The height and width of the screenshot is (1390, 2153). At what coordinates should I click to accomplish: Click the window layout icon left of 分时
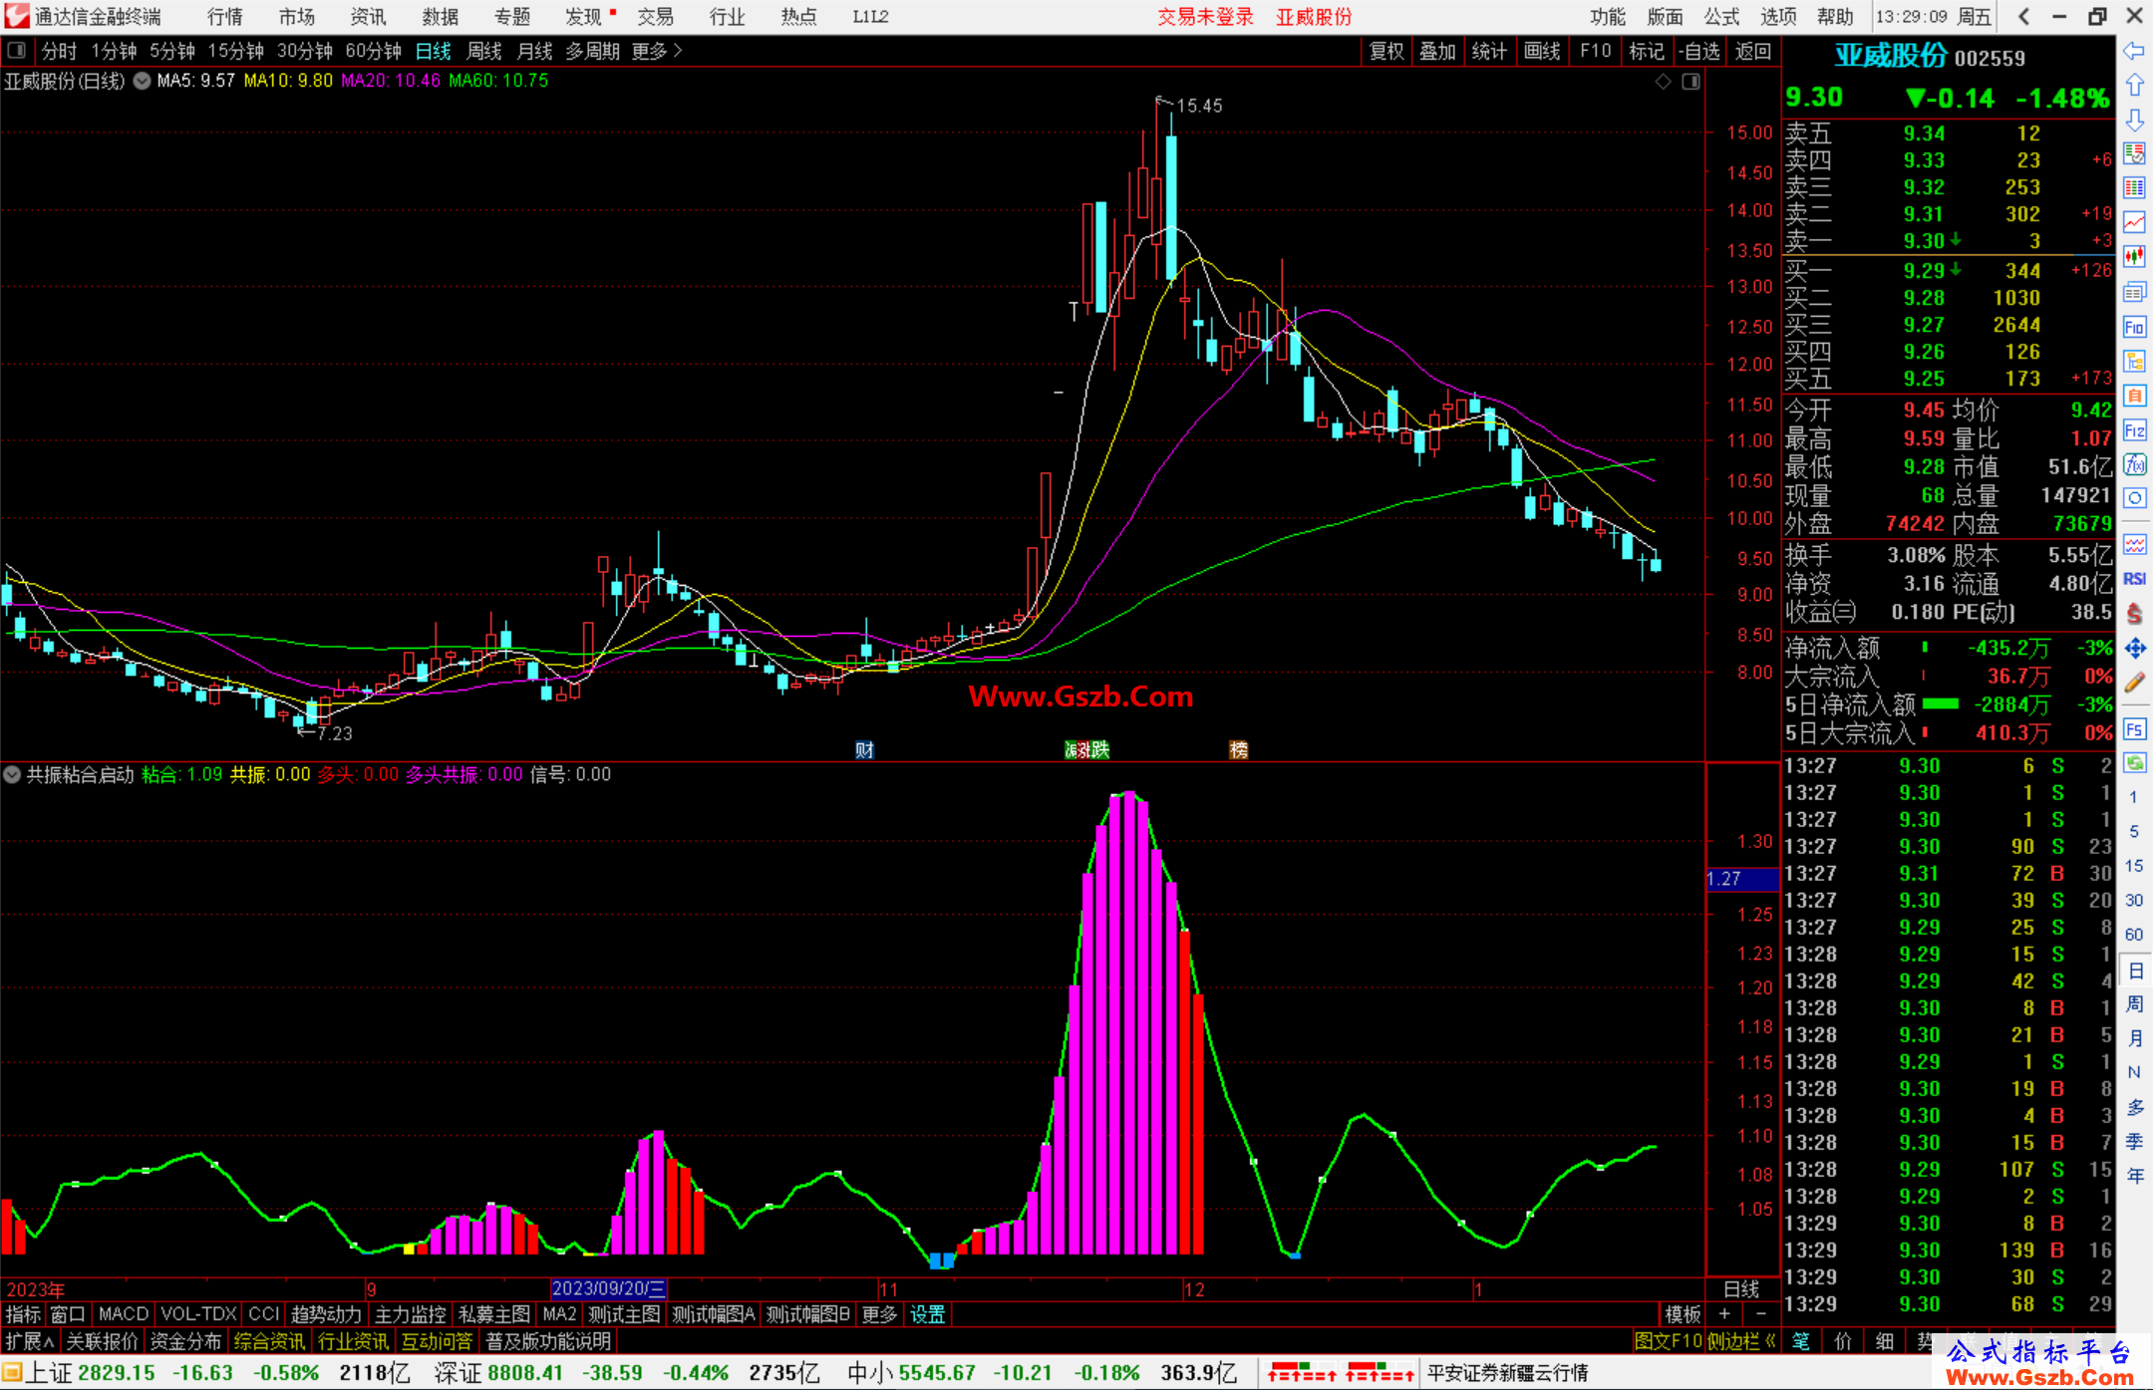pos(16,50)
